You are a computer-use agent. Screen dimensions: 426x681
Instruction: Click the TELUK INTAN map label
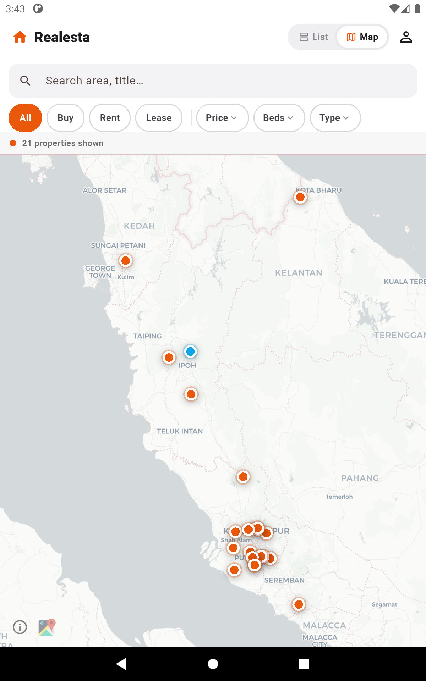[x=180, y=431]
